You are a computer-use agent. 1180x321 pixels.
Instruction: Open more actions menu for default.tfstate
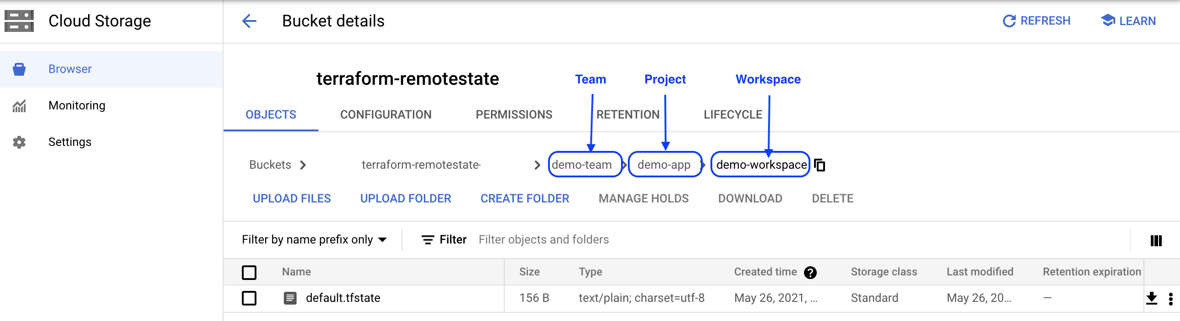pos(1170,299)
